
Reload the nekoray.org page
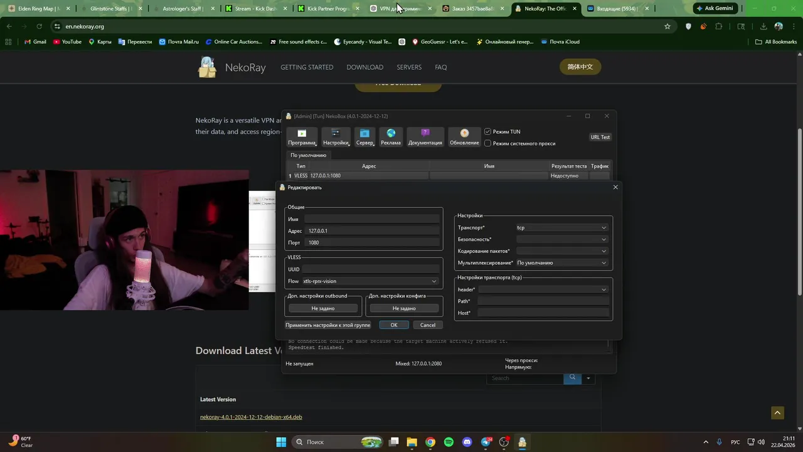click(x=39, y=26)
